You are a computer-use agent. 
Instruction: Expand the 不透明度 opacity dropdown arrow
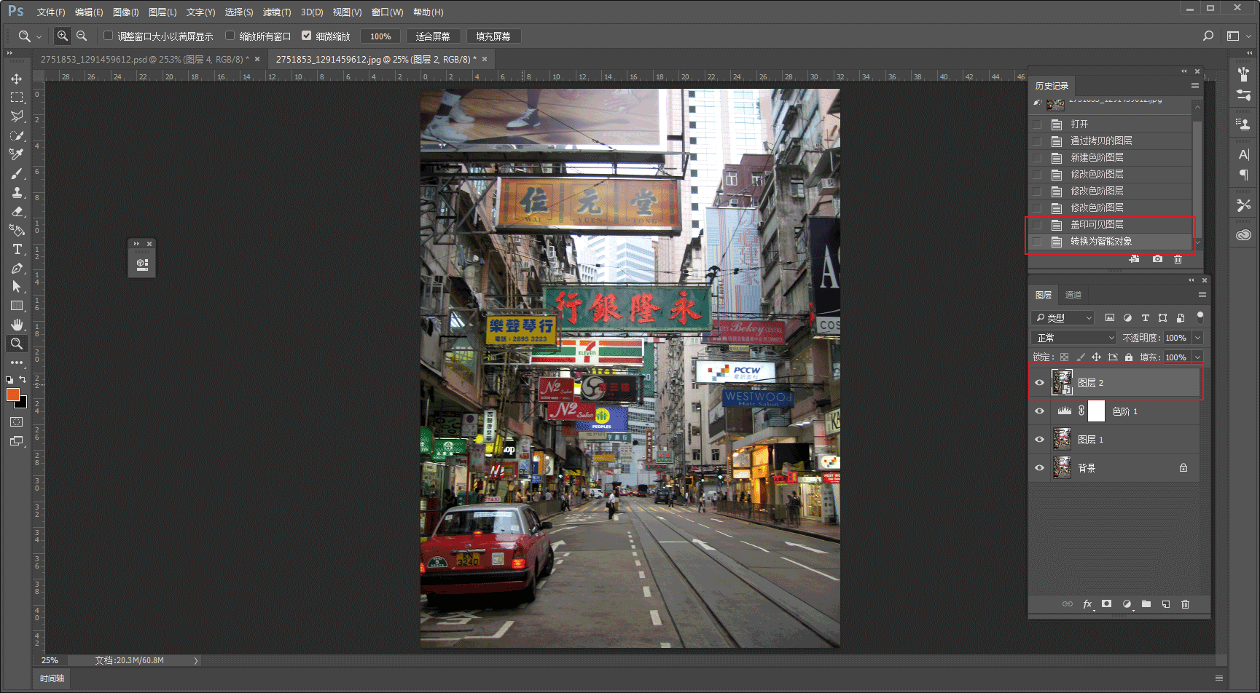pyautogui.click(x=1197, y=338)
